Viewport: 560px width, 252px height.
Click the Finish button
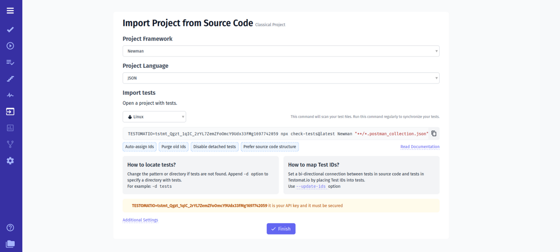tap(281, 229)
